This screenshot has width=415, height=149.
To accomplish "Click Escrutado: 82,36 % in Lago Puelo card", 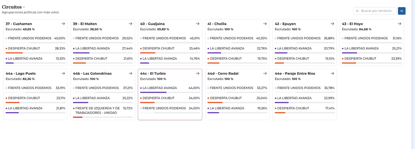I will coord(20,79).
